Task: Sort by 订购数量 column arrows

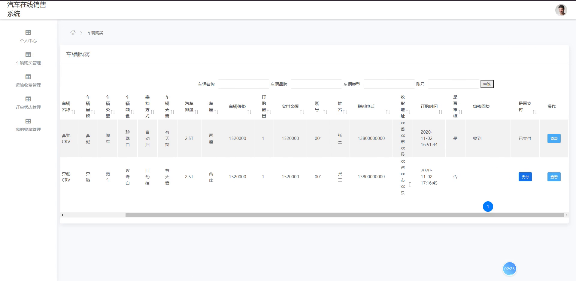Action: pyautogui.click(x=269, y=112)
